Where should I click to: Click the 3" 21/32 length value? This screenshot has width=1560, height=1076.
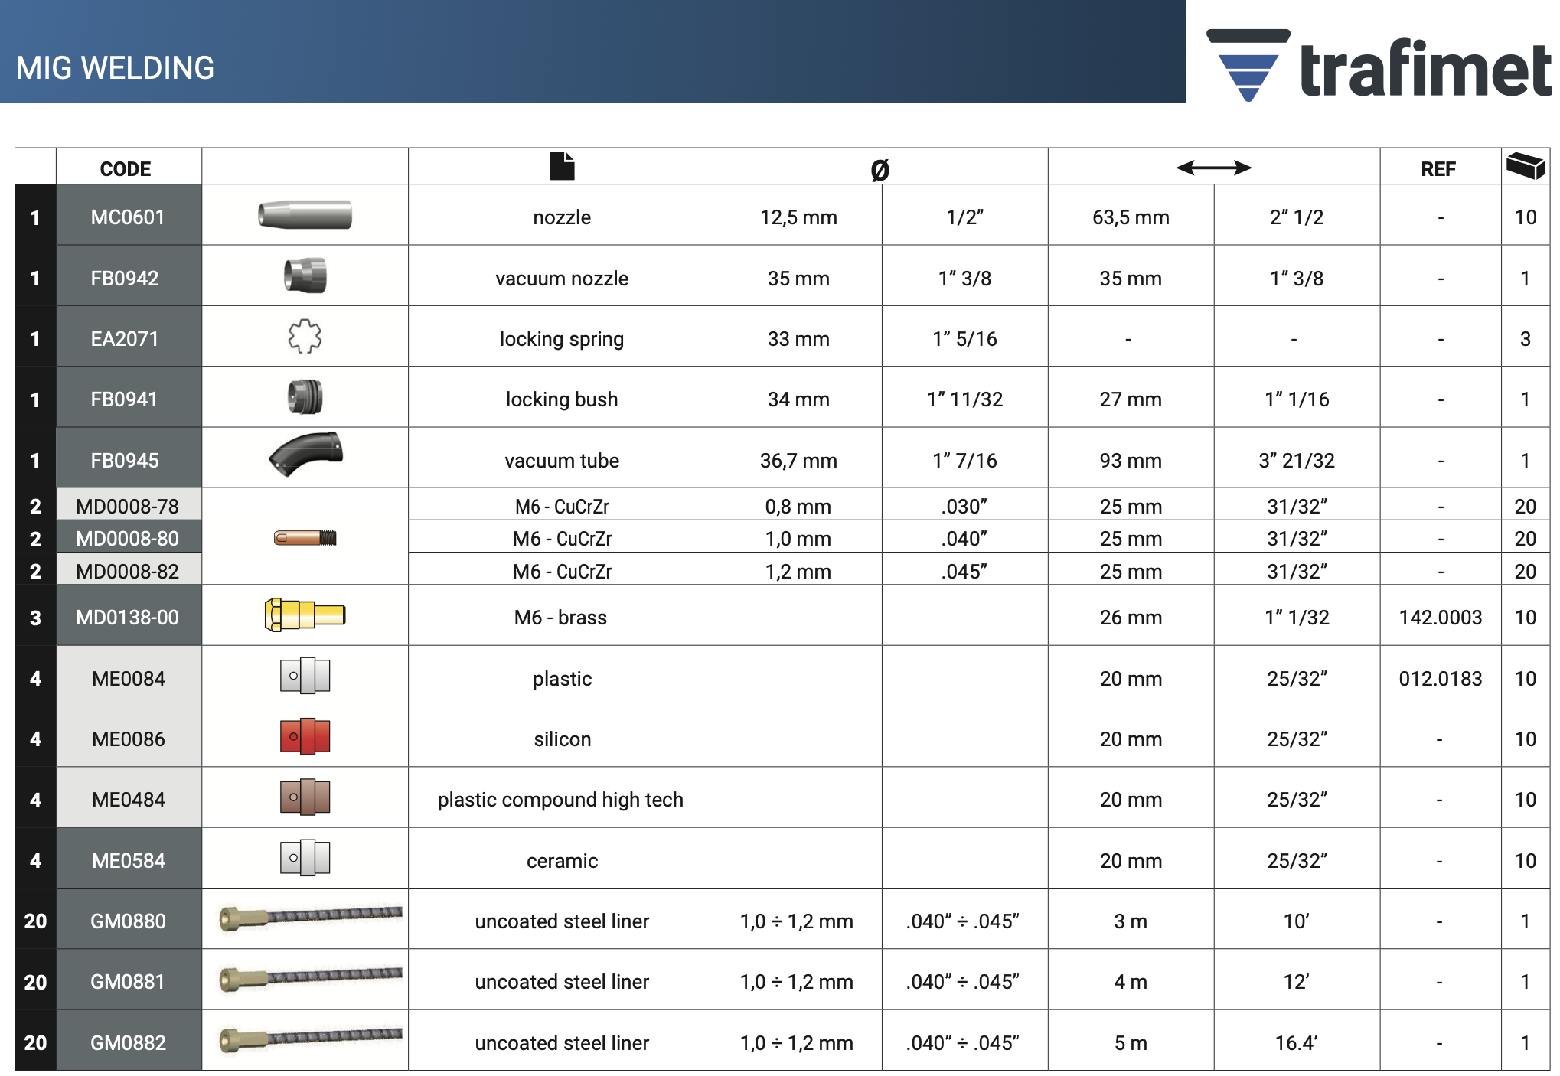point(1297,461)
